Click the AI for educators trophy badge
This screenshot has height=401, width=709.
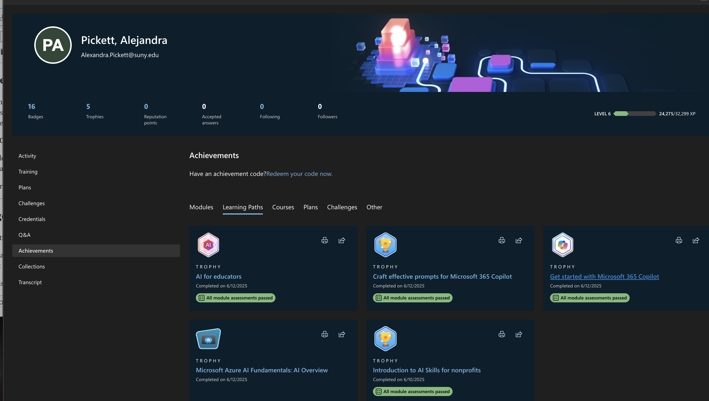(208, 245)
